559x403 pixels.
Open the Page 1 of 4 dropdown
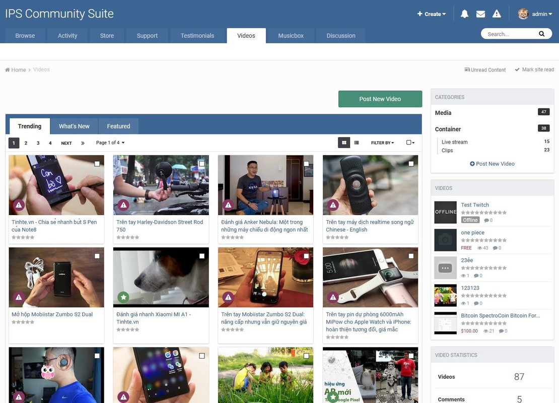[x=110, y=143]
